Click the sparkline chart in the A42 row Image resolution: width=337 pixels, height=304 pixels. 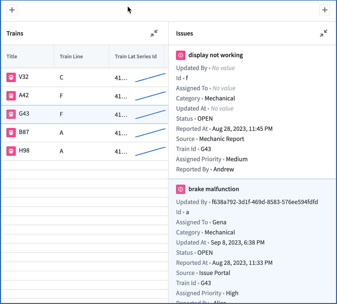click(x=150, y=96)
